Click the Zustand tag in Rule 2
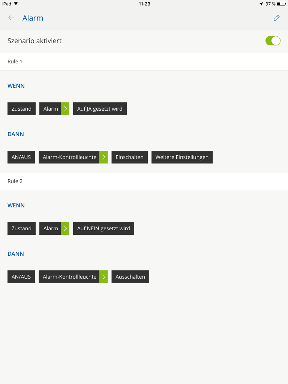This screenshot has height=384, width=288. click(x=21, y=228)
